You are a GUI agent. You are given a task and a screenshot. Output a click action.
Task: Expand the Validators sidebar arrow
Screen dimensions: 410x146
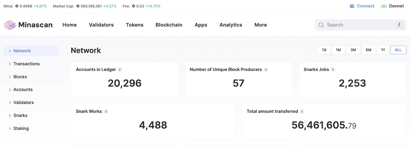point(10,103)
